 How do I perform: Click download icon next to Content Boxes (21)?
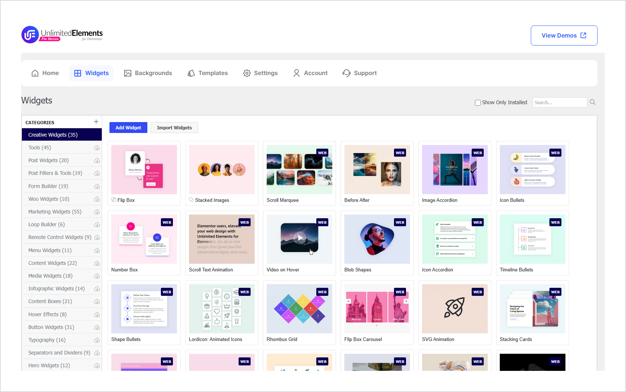click(x=97, y=302)
